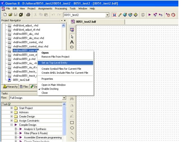Select vhdl/mc8051_control_struc.vhd file
182x142 pixels.
coord(31,46)
